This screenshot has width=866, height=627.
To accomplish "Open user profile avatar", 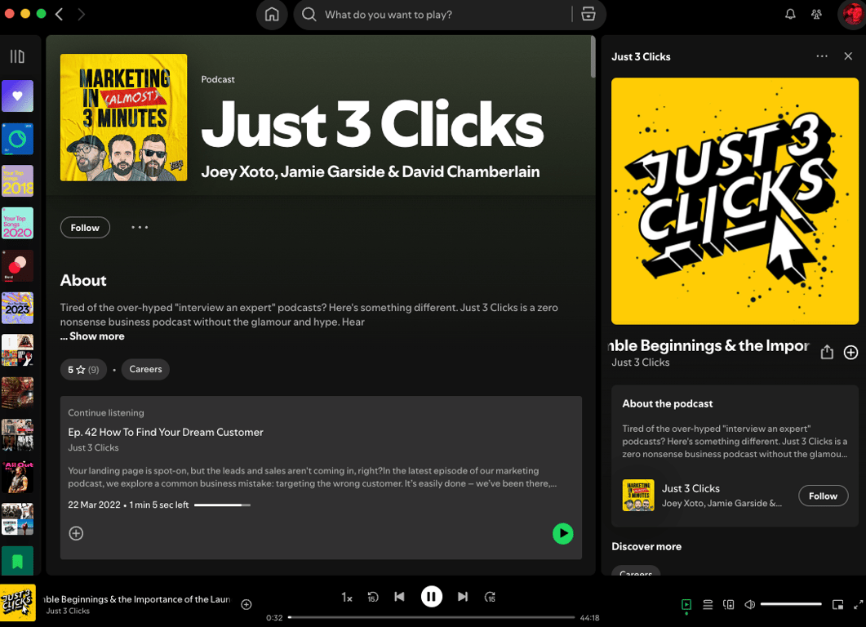I will point(851,15).
